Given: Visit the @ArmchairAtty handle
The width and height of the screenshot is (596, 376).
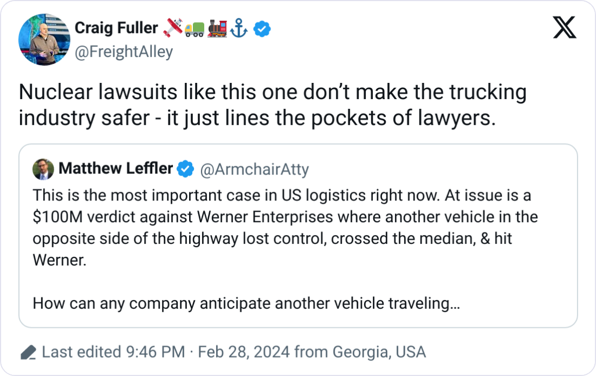Looking at the screenshot, I should [254, 170].
